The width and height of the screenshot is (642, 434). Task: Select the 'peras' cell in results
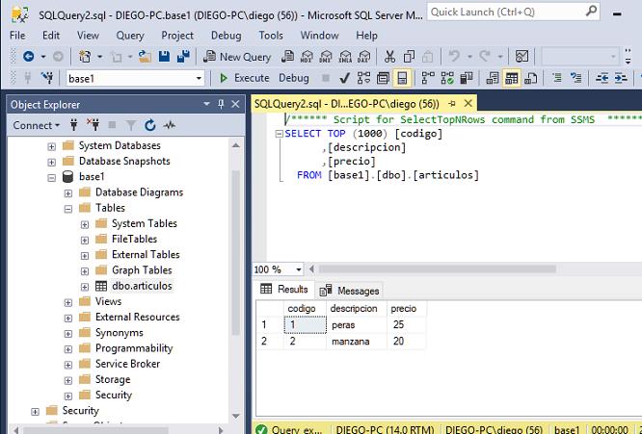pyautogui.click(x=357, y=325)
